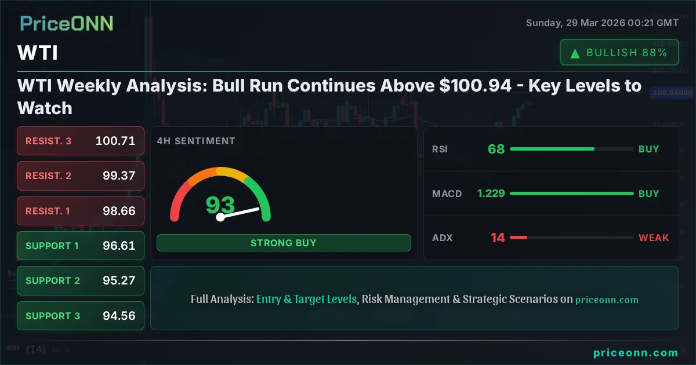Expand the RESIST. 3 level row
Screen dimensions: 696x365
pyautogui.click(x=80, y=141)
